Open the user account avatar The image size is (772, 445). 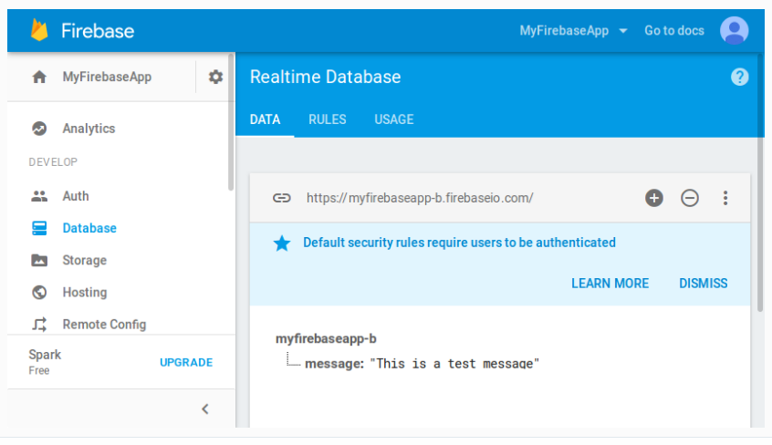(734, 30)
